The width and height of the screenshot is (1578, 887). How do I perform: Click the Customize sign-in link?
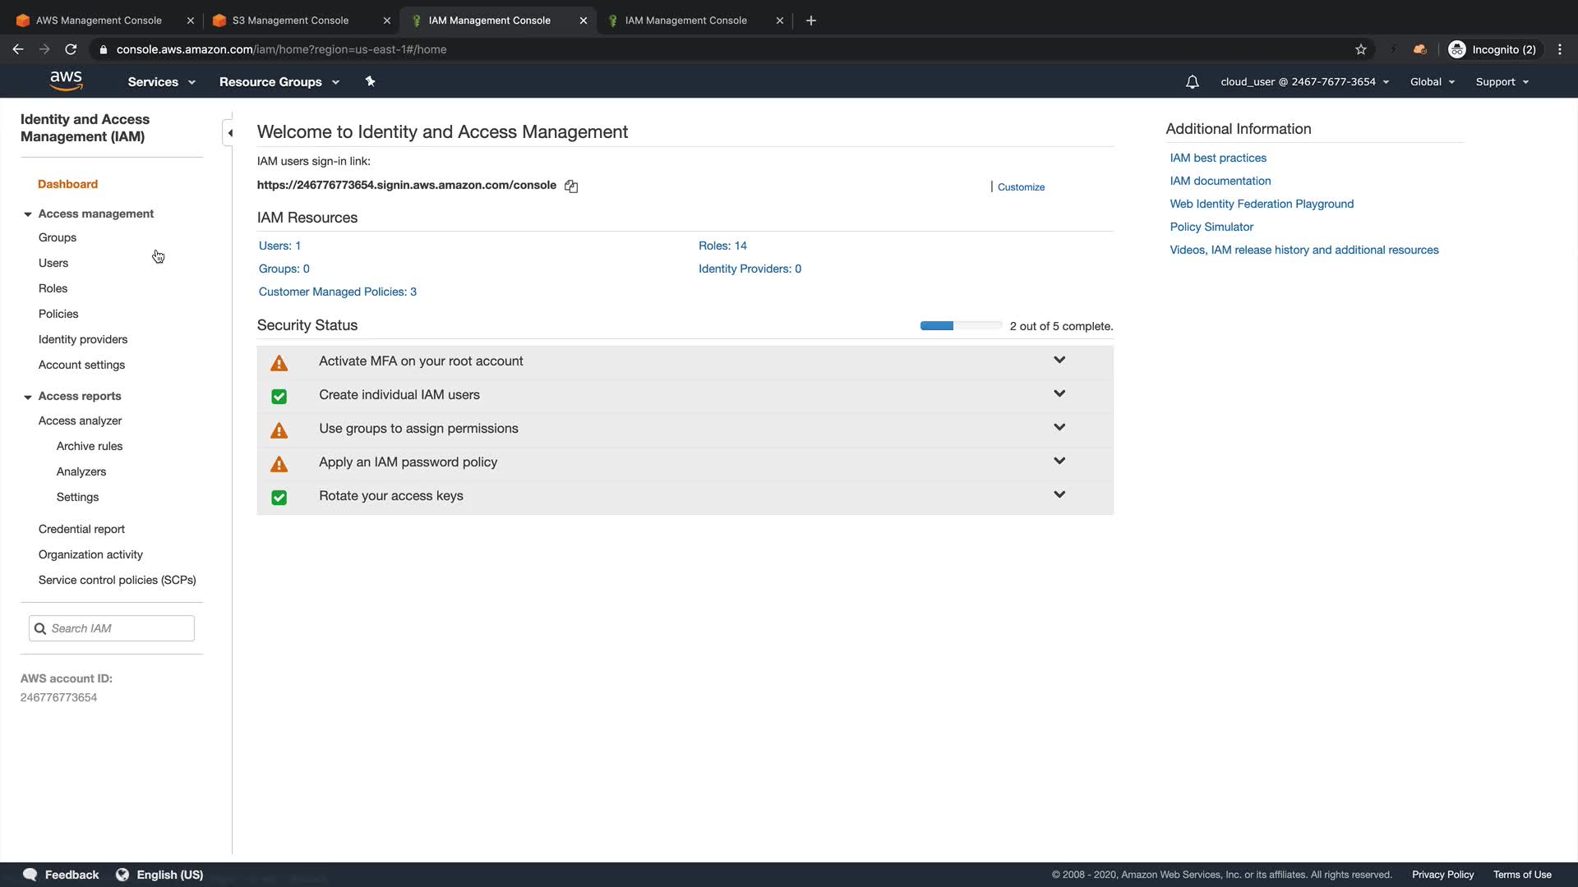point(1021,187)
